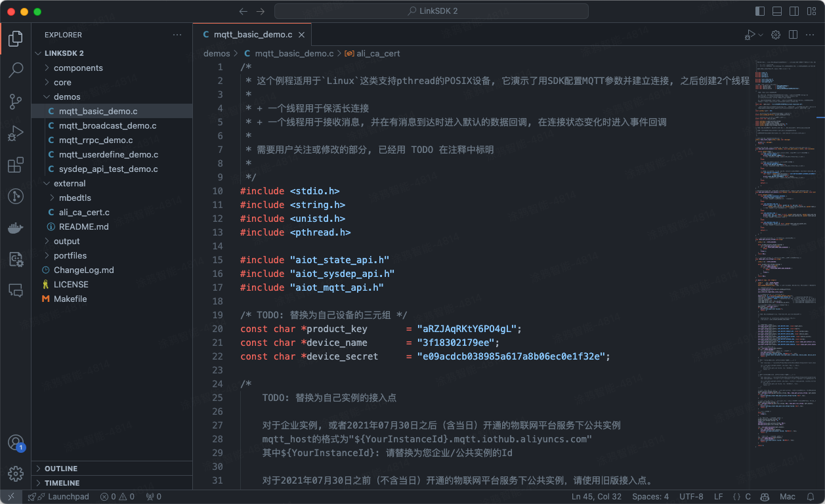Go forward with the navigation arrow
This screenshot has width=825, height=504.
261,11
